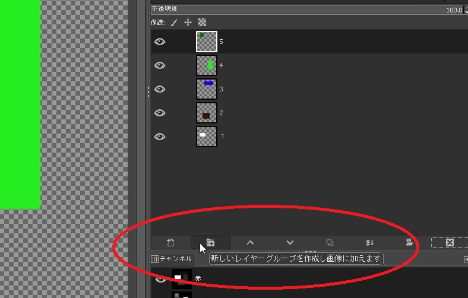Switch to the チャンネル tab

(x=172, y=259)
